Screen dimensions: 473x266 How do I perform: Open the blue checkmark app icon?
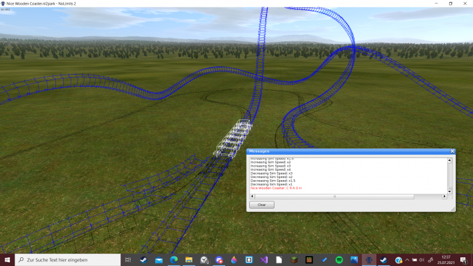coord(324,259)
